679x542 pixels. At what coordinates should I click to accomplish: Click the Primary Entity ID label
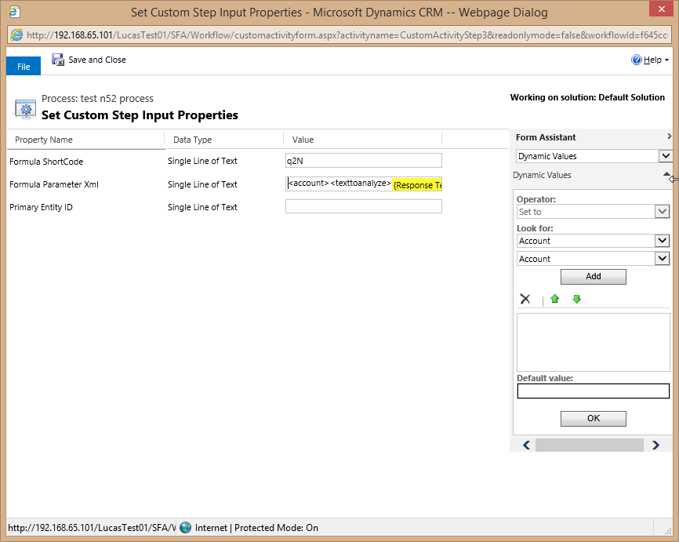click(x=41, y=208)
